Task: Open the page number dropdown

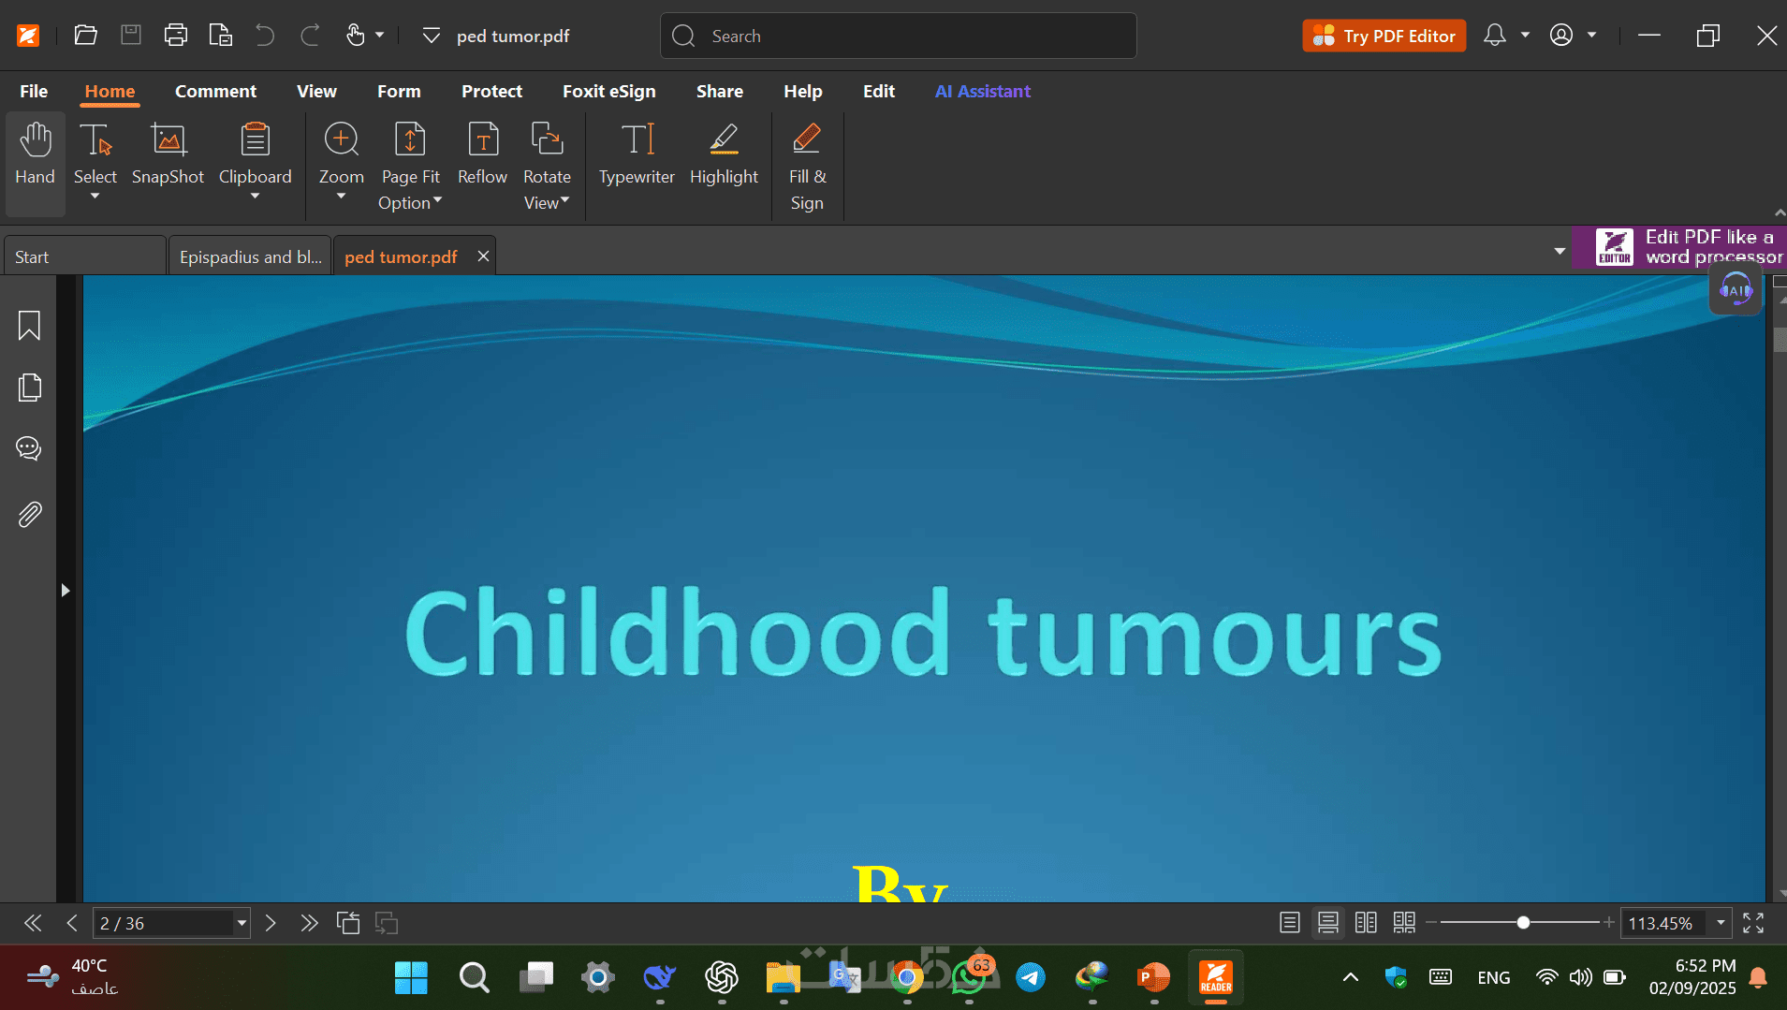Action: coord(242,923)
